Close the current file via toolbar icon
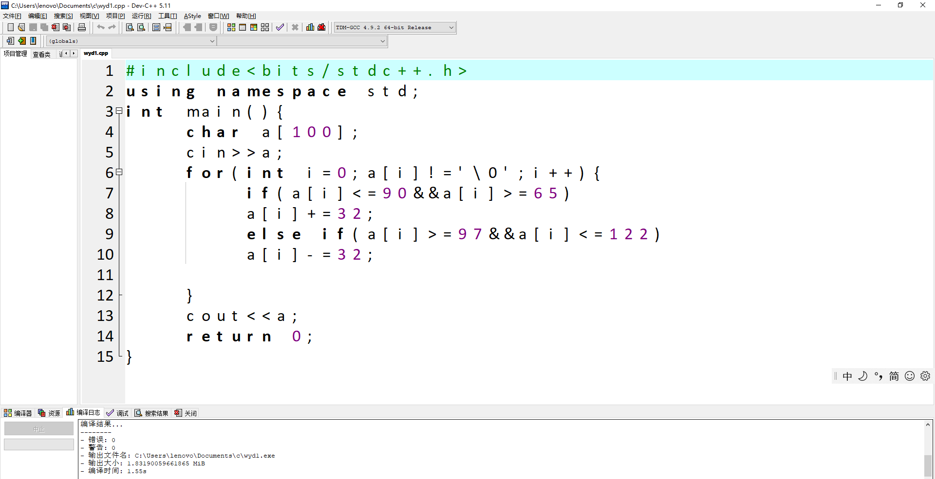Viewport: 935px width, 479px height. point(56,28)
